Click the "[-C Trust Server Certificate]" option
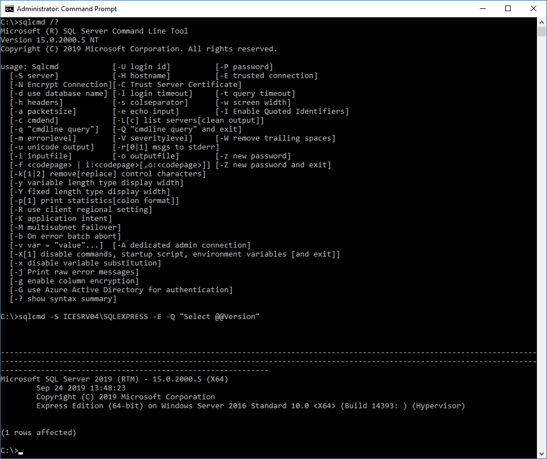Viewport: 547px width, 459px height. (x=177, y=85)
